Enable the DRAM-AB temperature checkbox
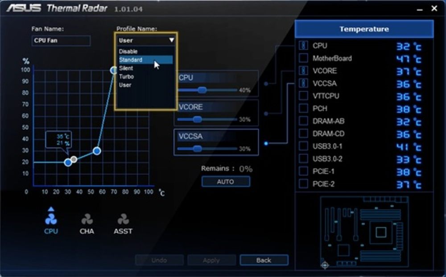 point(303,121)
